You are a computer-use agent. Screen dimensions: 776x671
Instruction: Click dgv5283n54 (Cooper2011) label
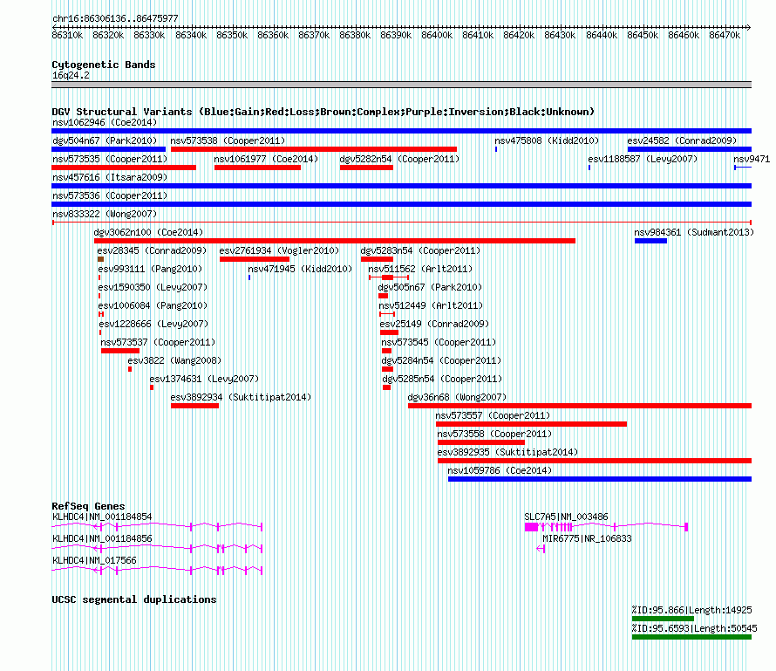[420, 250]
